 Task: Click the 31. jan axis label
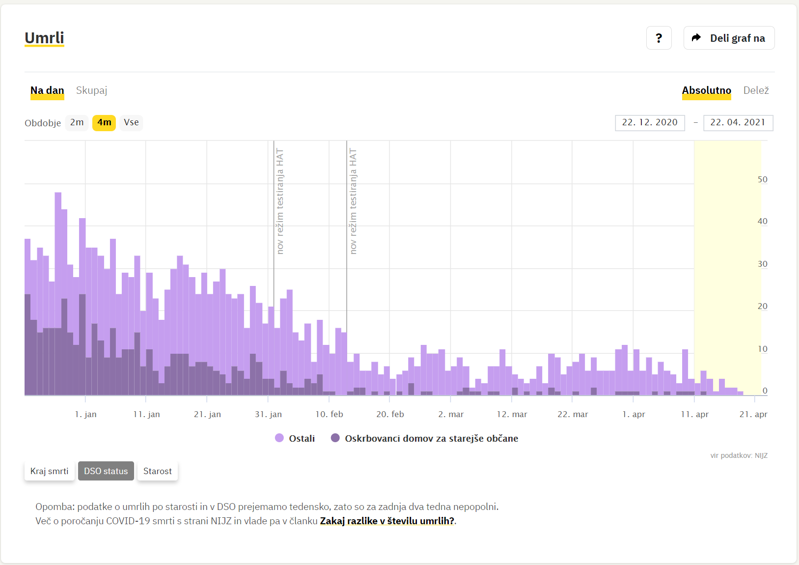click(x=268, y=414)
